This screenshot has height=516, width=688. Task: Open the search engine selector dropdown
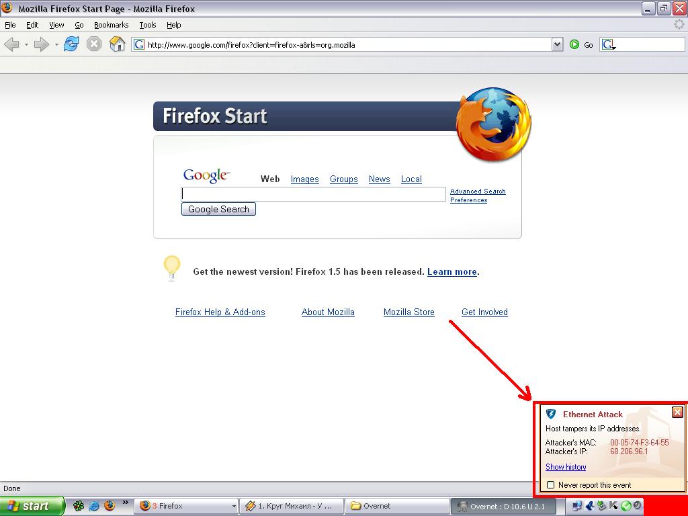[608, 44]
